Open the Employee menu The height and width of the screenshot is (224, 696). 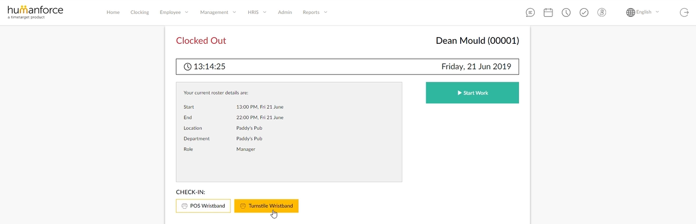point(170,12)
